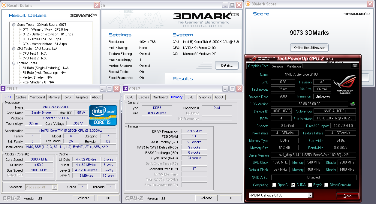Click the 3DMark Score window title icon
This screenshot has height=204, width=376.
248,4
